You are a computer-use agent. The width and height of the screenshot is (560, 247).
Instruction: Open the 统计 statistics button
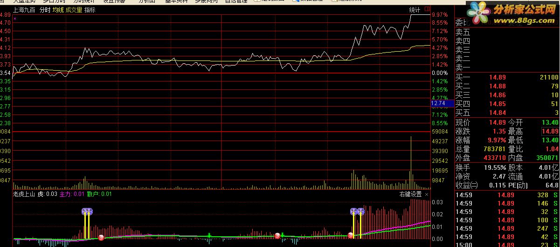415,10
